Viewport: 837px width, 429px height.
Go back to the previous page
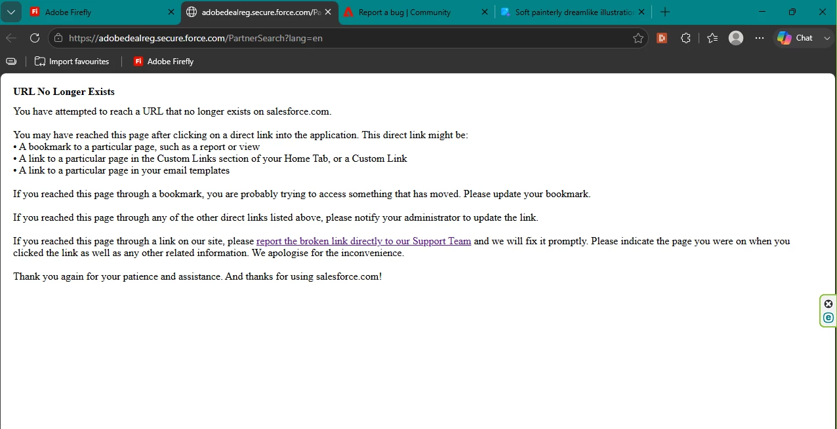point(11,38)
